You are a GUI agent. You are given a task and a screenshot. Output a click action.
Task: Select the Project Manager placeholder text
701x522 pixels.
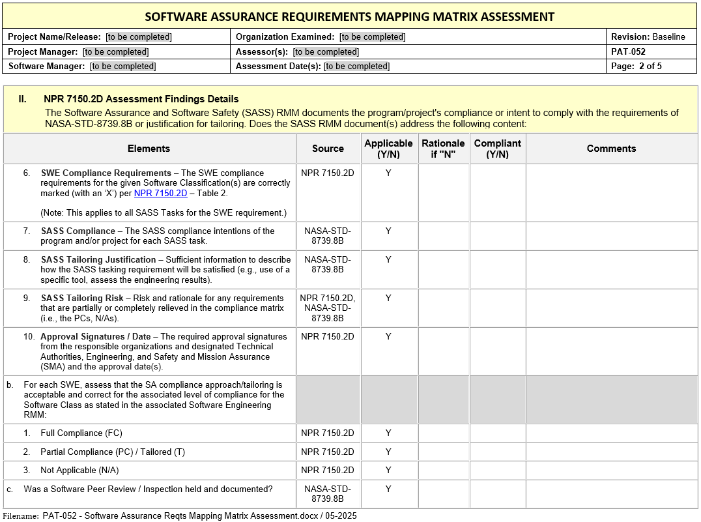click(115, 52)
